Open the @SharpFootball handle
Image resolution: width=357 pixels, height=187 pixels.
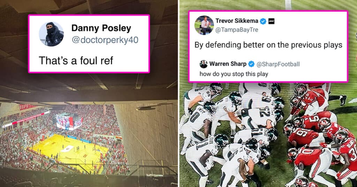click(278, 64)
